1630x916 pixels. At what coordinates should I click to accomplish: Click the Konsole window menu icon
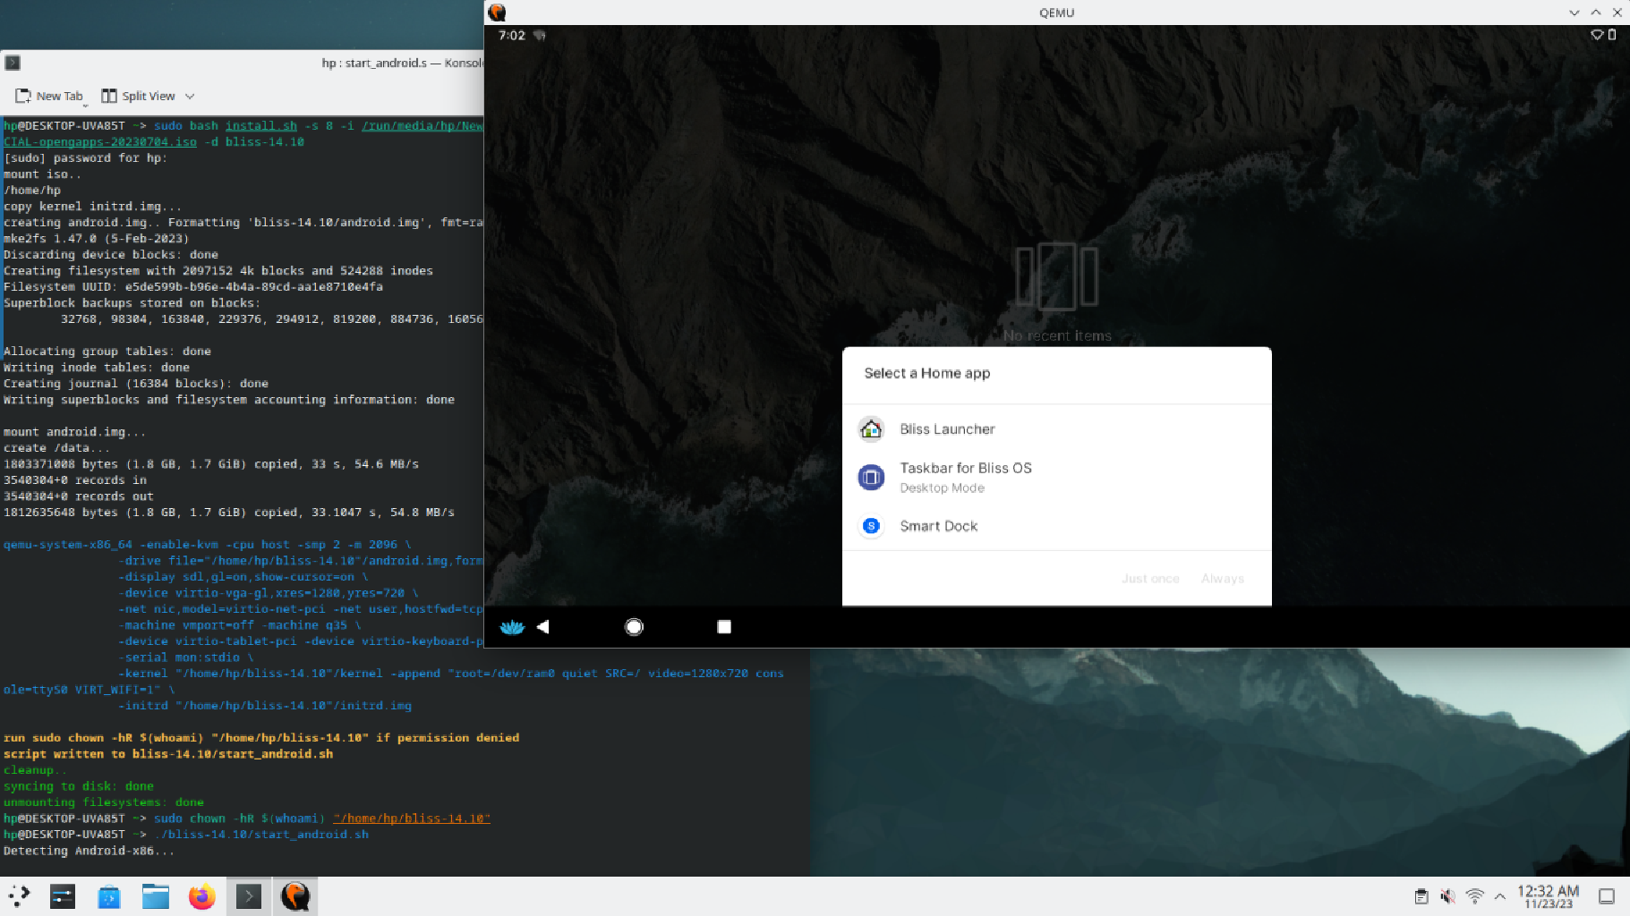pos(13,63)
